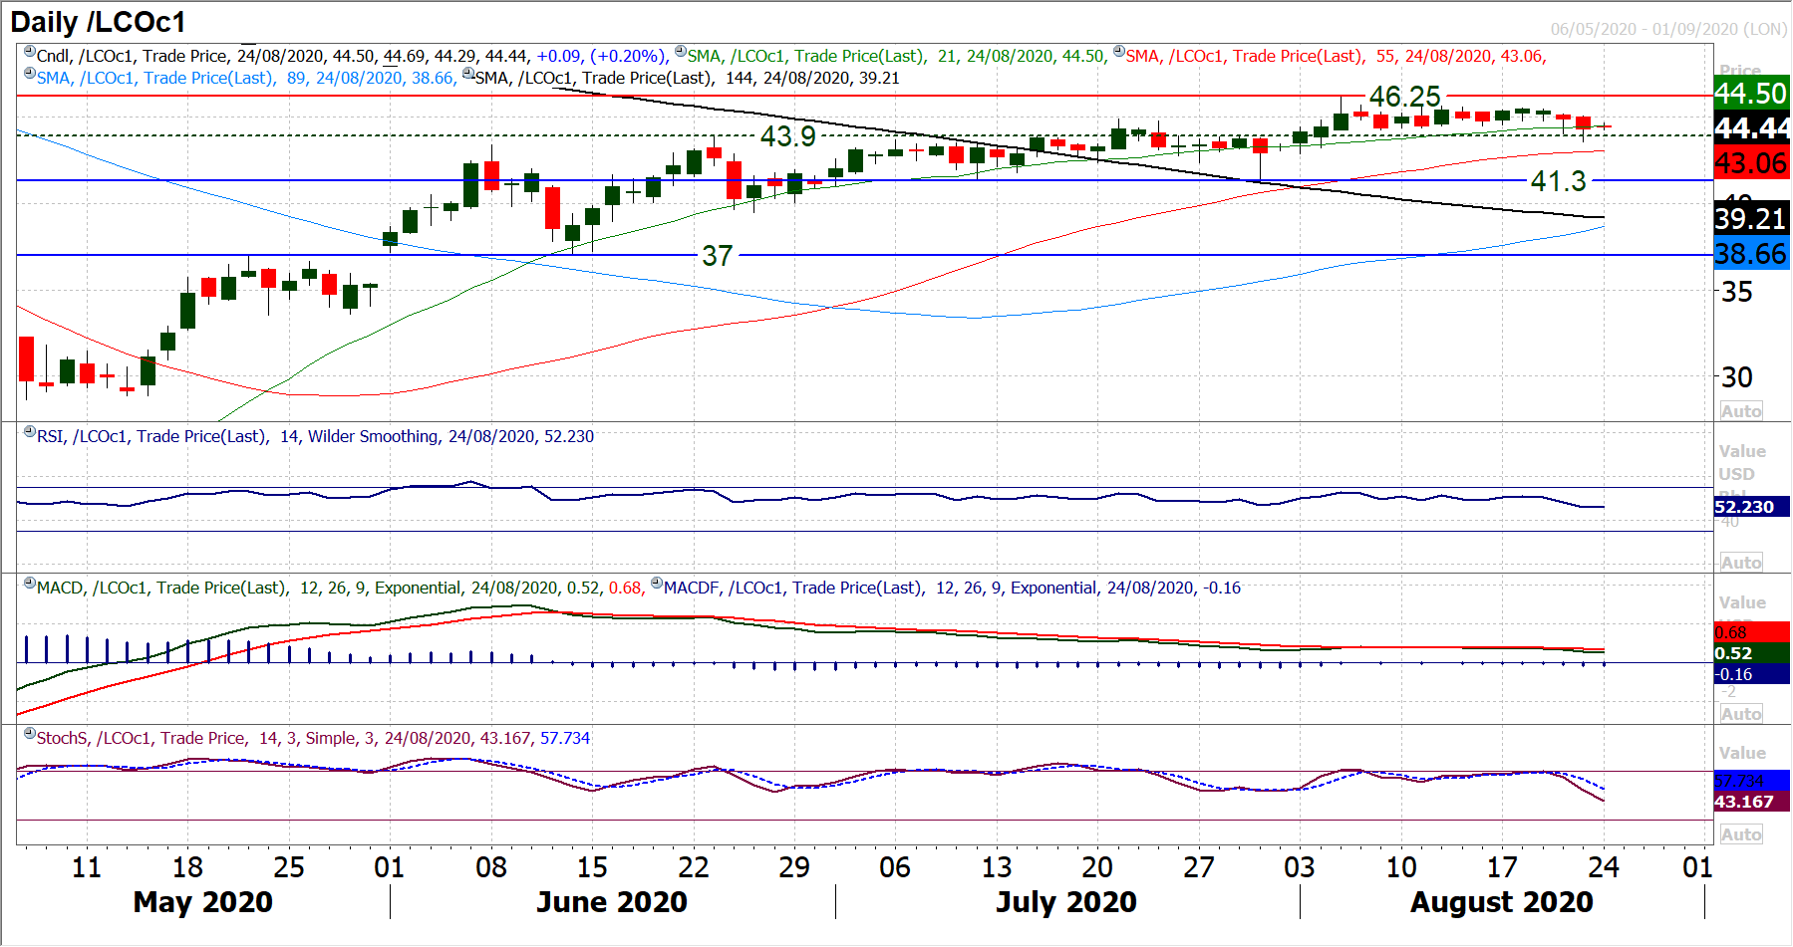Click the SMA 21 legend icon
Screen dimensions: 1793x947
point(681,51)
